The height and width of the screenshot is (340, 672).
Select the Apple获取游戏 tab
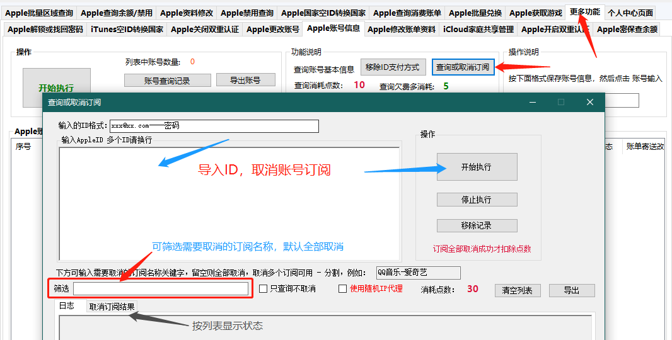[x=536, y=13]
